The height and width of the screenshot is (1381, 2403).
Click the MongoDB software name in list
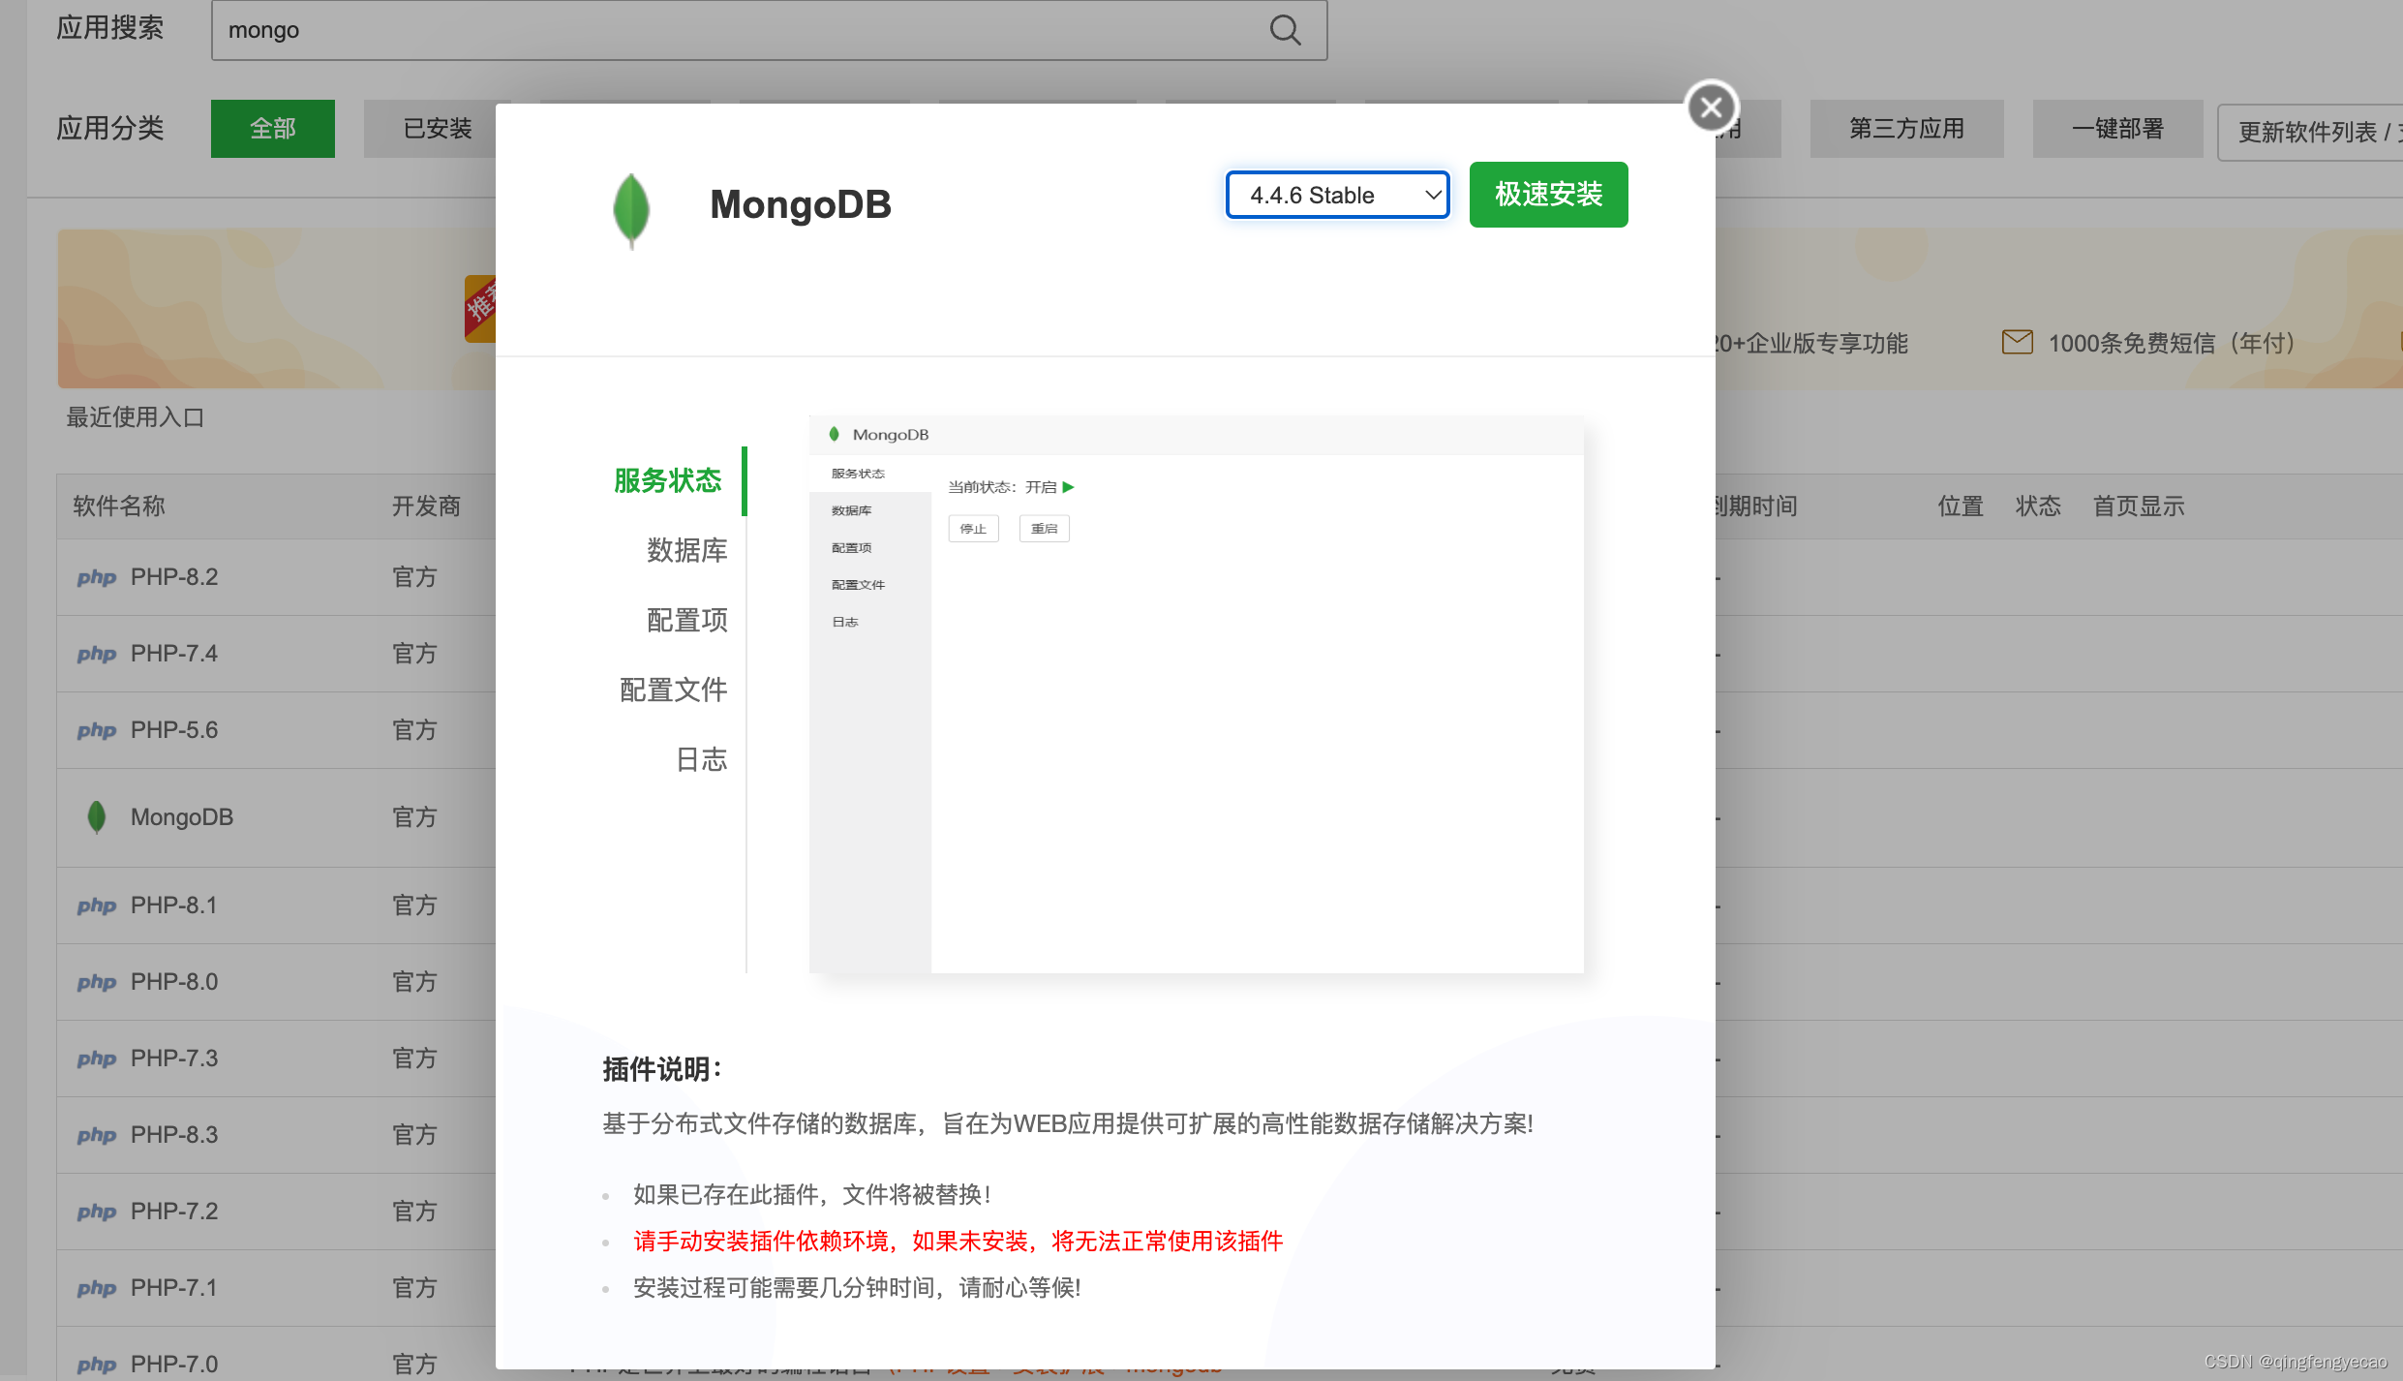click(182, 817)
